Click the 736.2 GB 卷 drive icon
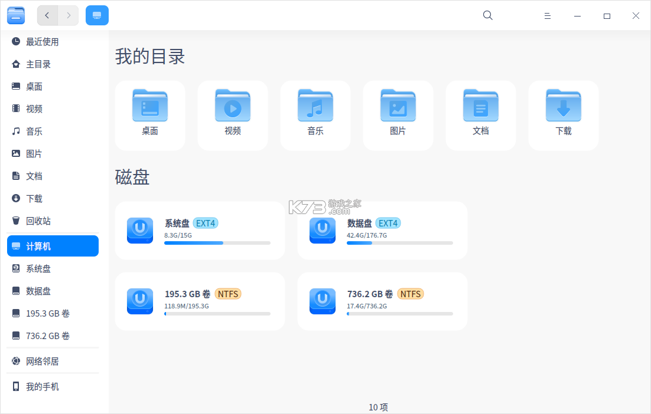 [323, 301]
